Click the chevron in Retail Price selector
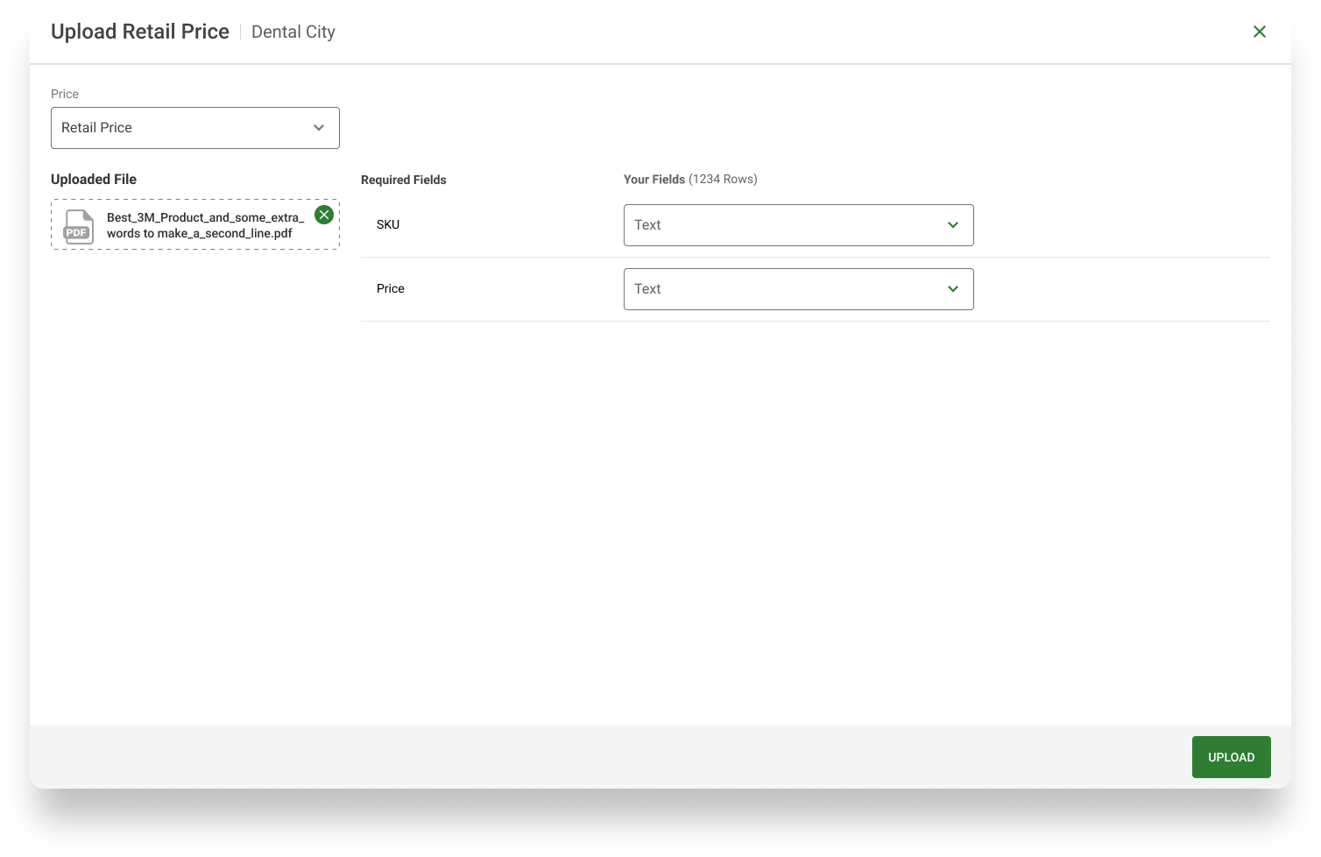This screenshot has width=1321, height=857. (x=319, y=128)
